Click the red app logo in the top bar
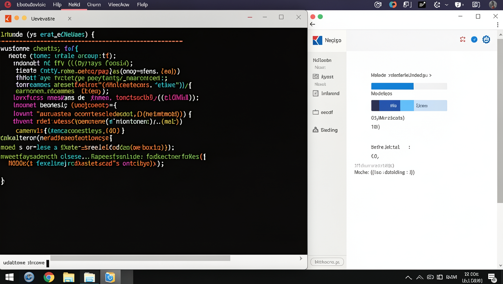 (x=8, y=4)
